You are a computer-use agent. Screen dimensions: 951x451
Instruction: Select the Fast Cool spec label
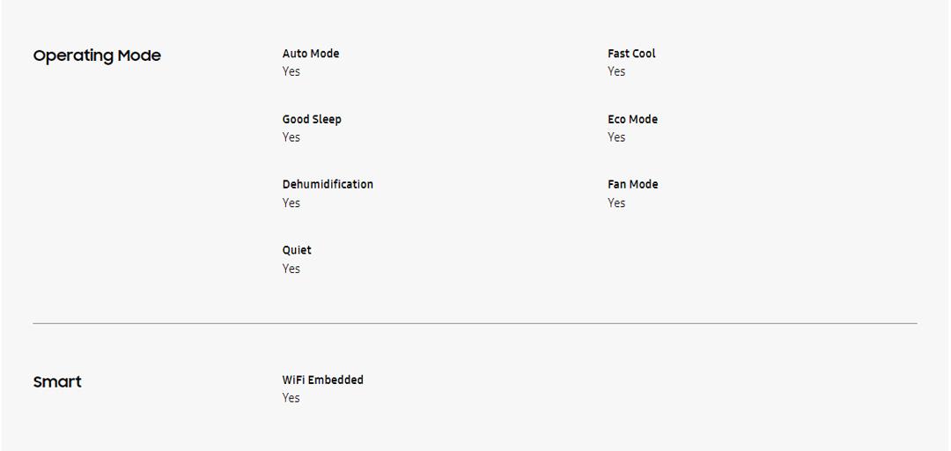point(631,54)
